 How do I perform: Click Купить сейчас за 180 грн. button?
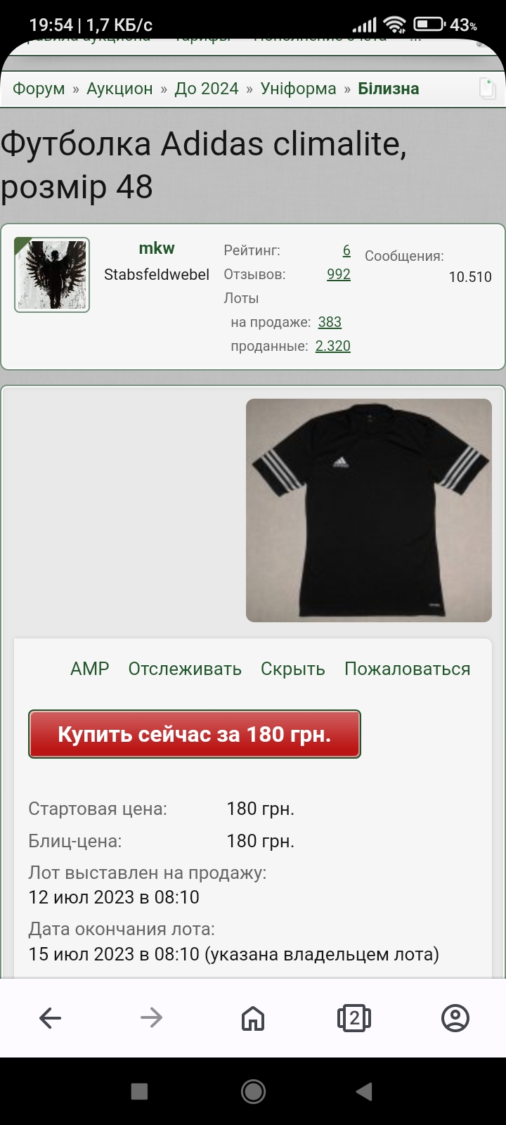click(195, 734)
